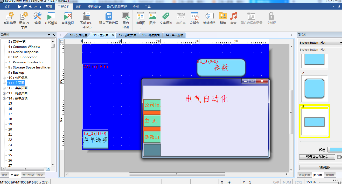Switch to the 12 - 参数页面 tab
Image resolution: width=342 pixels, height=184 pixels.
click(128, 35)
